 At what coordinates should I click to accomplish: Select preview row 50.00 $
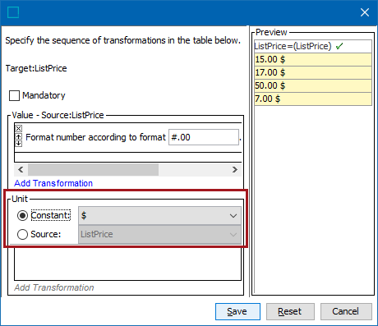click(x=313, y=85)
